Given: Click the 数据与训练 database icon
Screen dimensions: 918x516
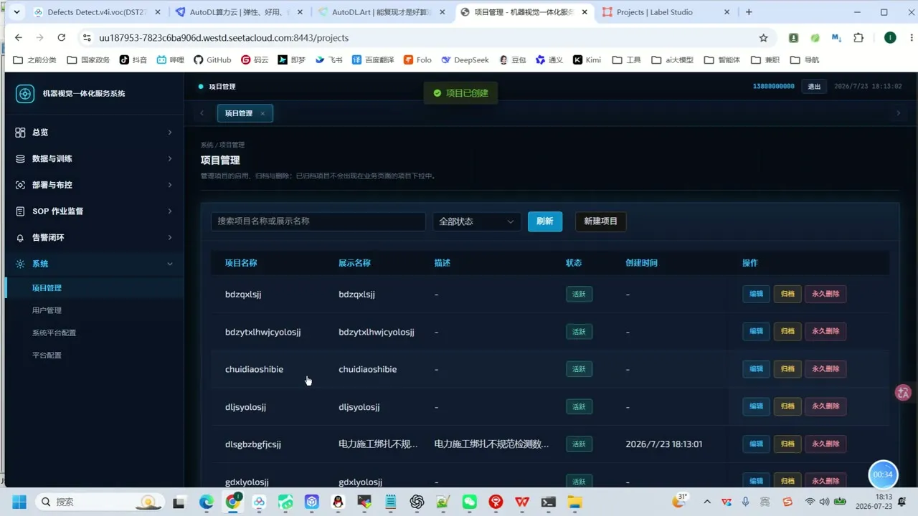Looking at the screenshot, I should pyautogui.click(x=20, y=158).
